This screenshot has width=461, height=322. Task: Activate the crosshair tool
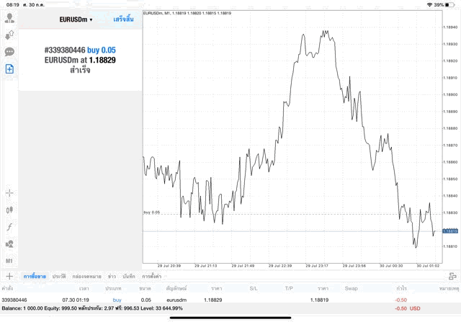pos(9,193)
